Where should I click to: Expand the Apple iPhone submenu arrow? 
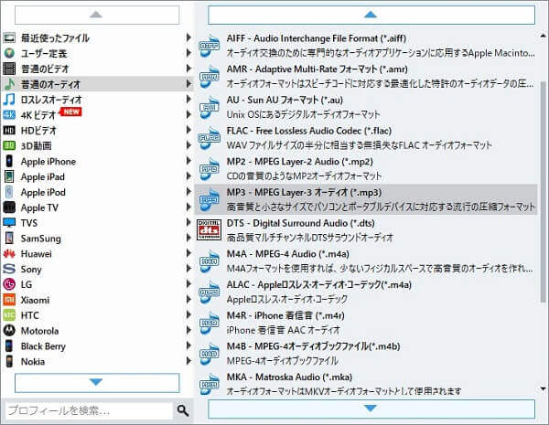(x=188, y=161)
